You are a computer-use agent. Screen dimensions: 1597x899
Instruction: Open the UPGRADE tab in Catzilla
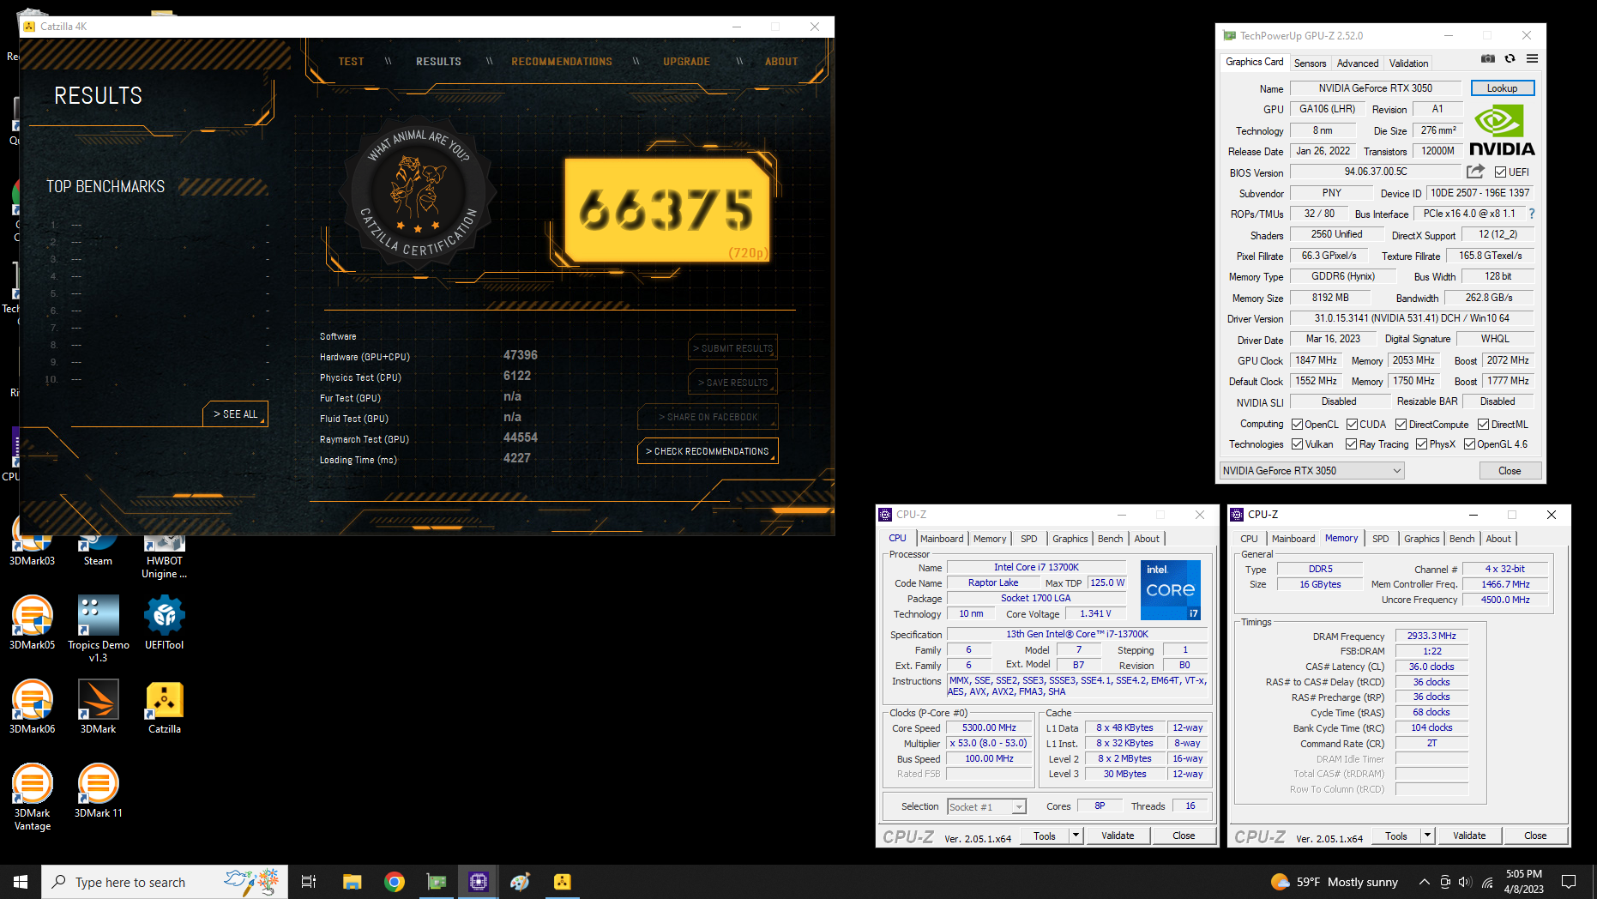[x=686, y=62]
